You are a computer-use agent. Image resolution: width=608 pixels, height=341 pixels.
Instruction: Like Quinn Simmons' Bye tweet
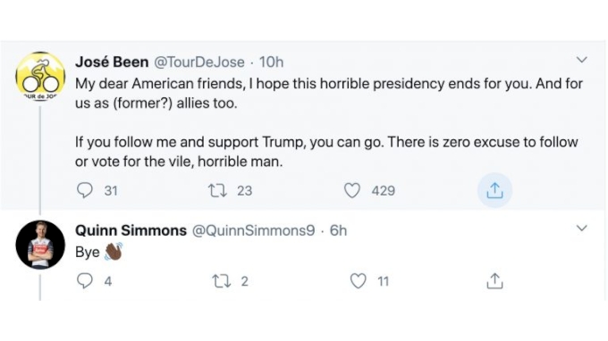click(358, 281)
